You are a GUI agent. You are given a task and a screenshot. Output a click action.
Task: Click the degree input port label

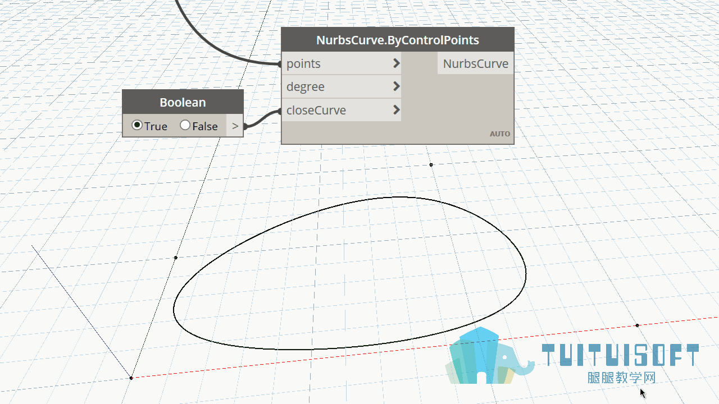click(306, 87)
